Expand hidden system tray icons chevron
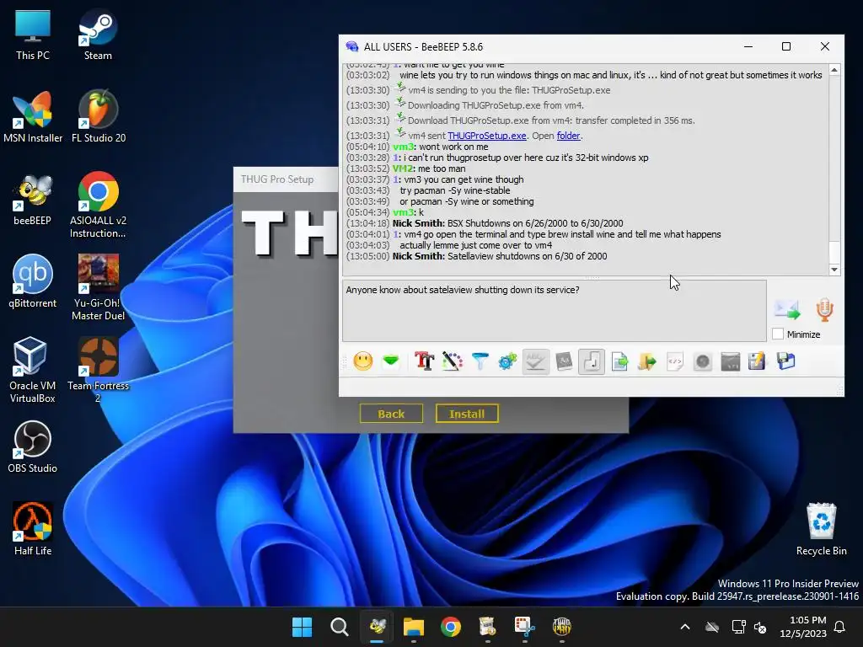863x647 pixels. pos(685,627)
